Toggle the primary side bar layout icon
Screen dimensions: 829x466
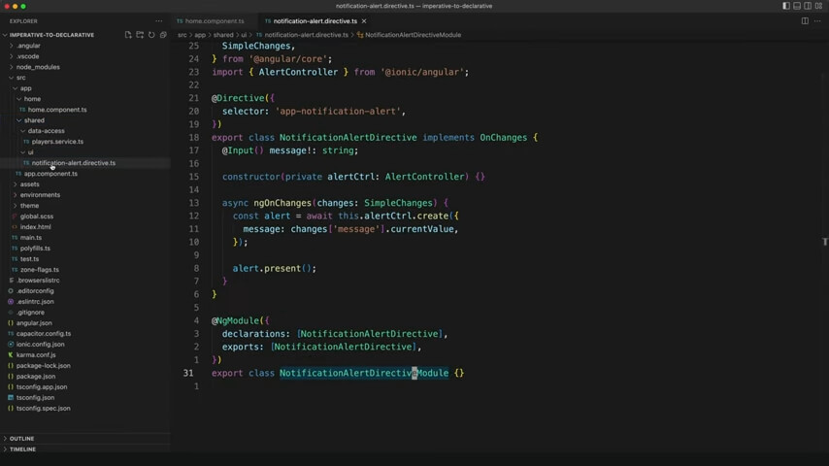[786, 6]
